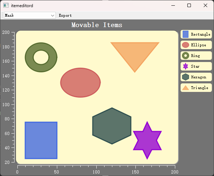Click the itemeditord window app icon
The height and width of the screenshot is (176, 214).
tap(6, 5)
